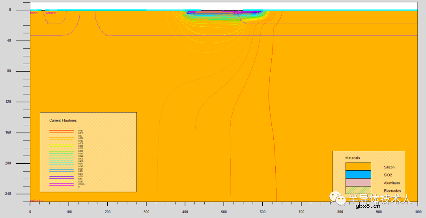Click the SiO2 blue swatch in legend
The width and height of the screenshot is (426, 218).
pyautogui.click(x=358, y=174)
